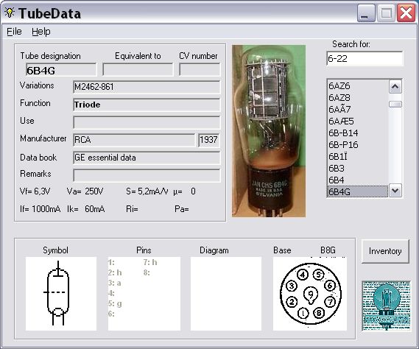Open the File menu
The height and width of the screenshot is (349, 419).
[x=14, y=32]
